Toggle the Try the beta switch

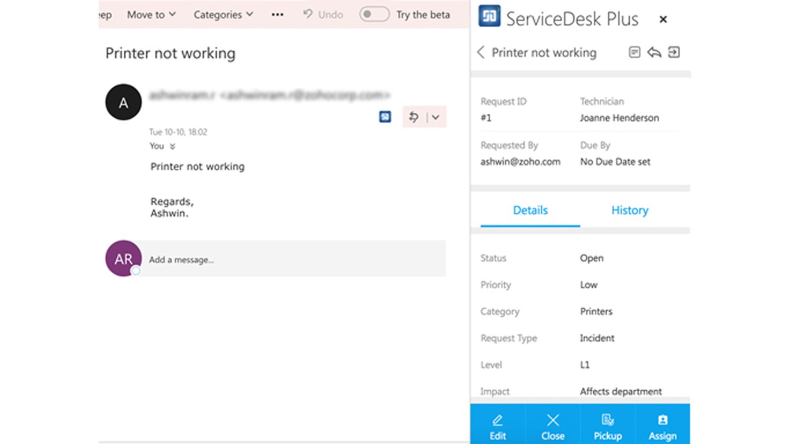(x=374, y=14)
